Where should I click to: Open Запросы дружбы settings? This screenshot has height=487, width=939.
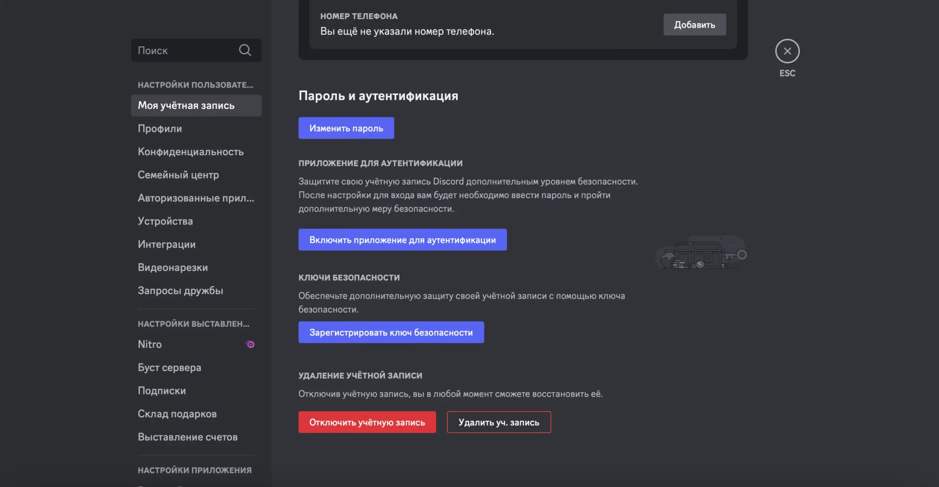[180, 290]
